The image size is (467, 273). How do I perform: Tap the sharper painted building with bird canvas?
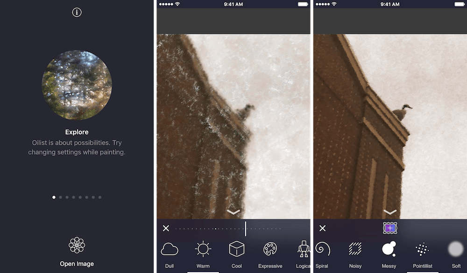pos(390,126)
